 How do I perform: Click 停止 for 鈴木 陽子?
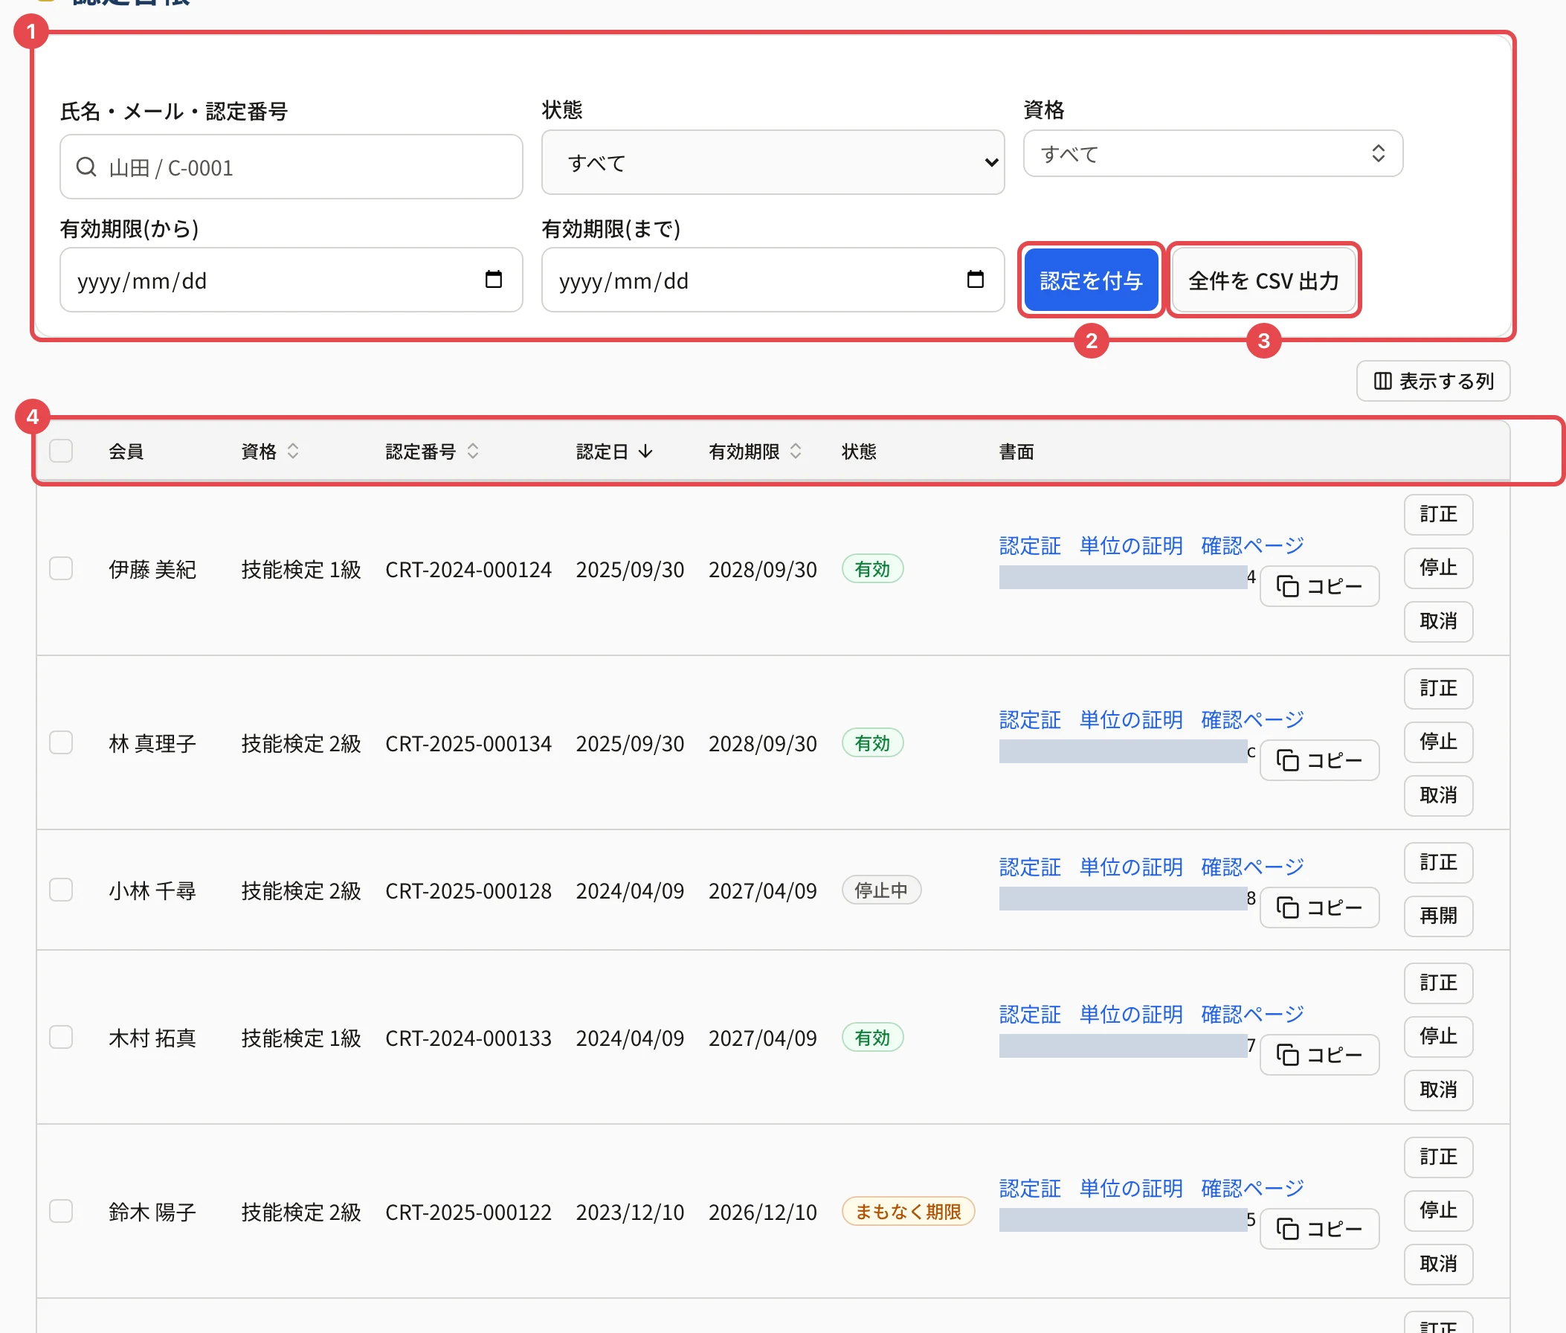click(1438, 1210)
